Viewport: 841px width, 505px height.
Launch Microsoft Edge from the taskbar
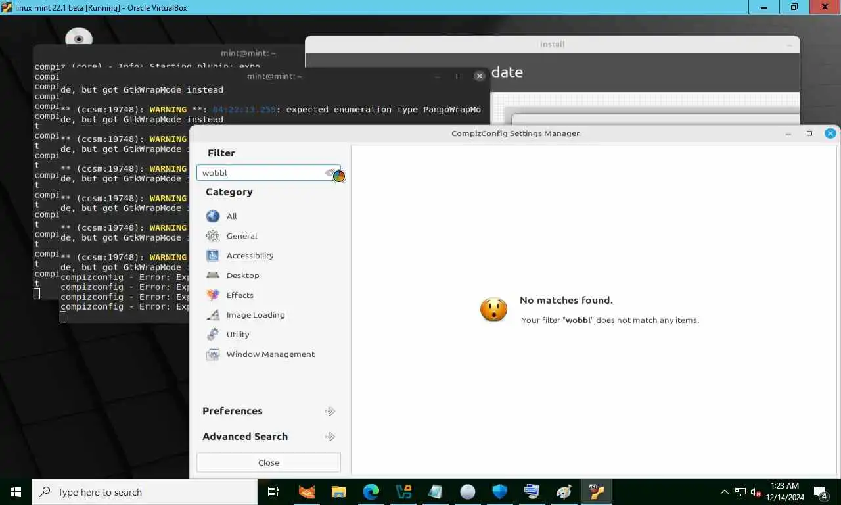click(x=371, y=492)
